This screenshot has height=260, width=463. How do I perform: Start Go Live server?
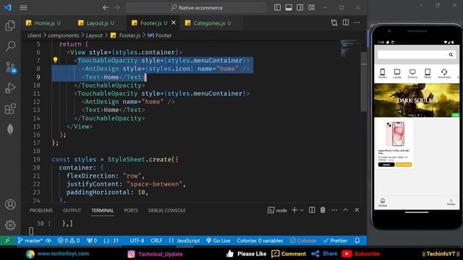coord(218,240)
